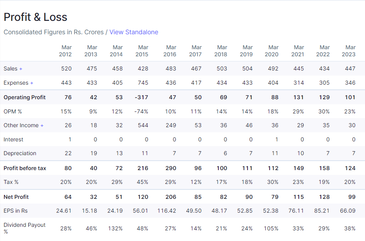Image resolution: width=365 pixels, height=241 pixels.
Task: Click Mar 2015 operating profit value -317
Action: click(141, 97)
